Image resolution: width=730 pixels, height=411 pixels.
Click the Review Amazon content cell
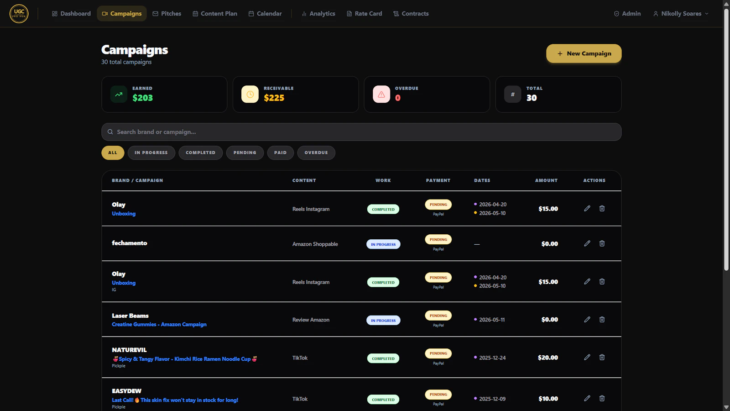pyautogui.click(x=311, y=320)
